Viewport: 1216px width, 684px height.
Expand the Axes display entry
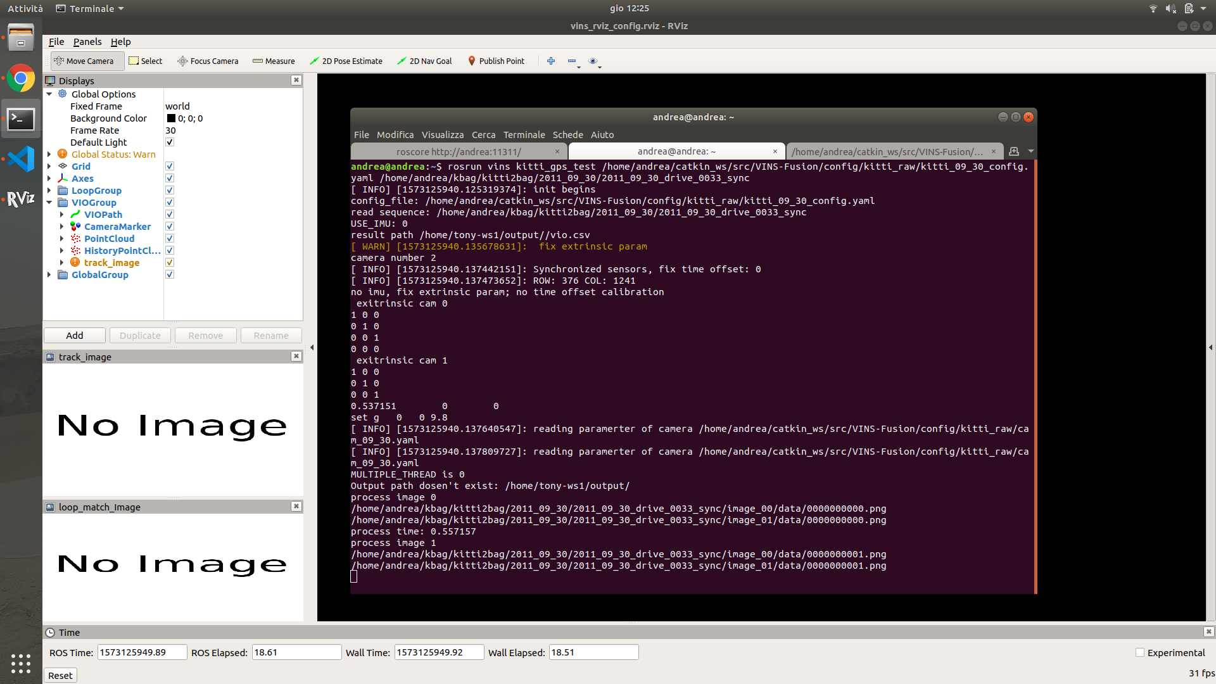click(x=49, y=178)
